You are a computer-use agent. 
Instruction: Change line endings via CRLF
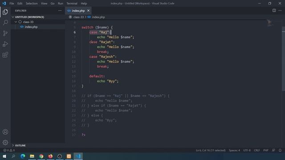(256, 150)
